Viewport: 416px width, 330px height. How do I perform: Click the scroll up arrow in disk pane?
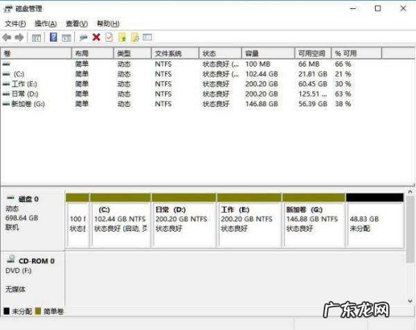tap(410, 192)
